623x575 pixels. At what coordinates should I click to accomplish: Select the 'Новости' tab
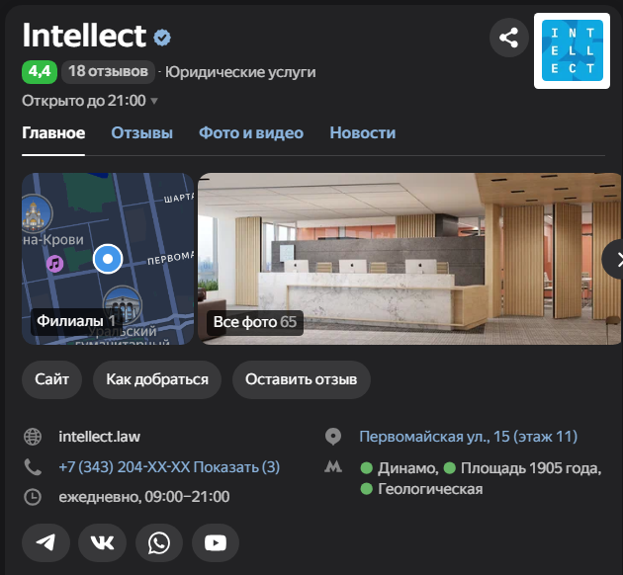(x=362, y=133)
